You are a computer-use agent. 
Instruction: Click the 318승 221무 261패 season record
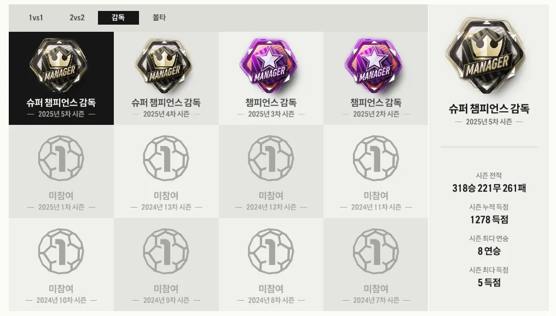pyautogui.click(x=489, y=188)
